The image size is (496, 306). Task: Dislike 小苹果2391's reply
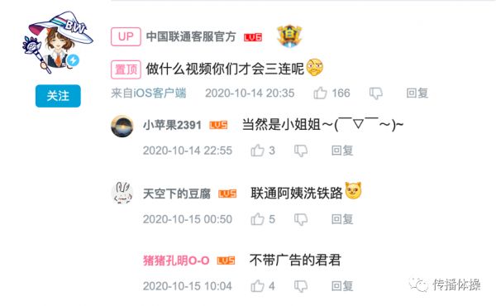pos(301,151)
